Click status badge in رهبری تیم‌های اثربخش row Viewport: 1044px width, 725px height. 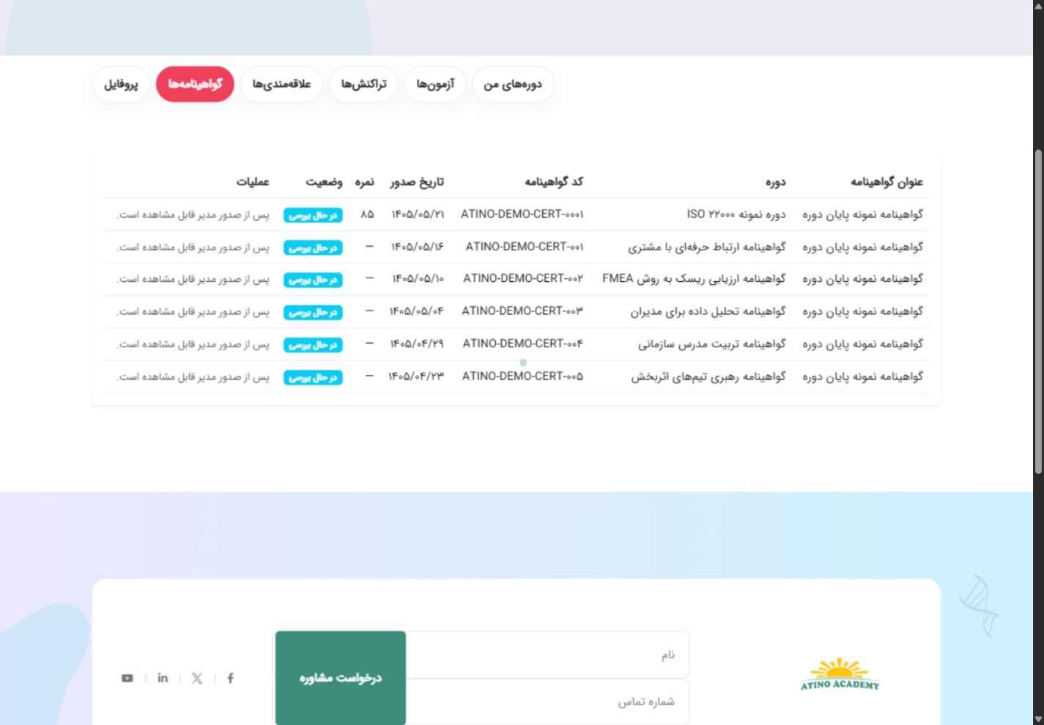pyautogui.click(x=313, y=377)
